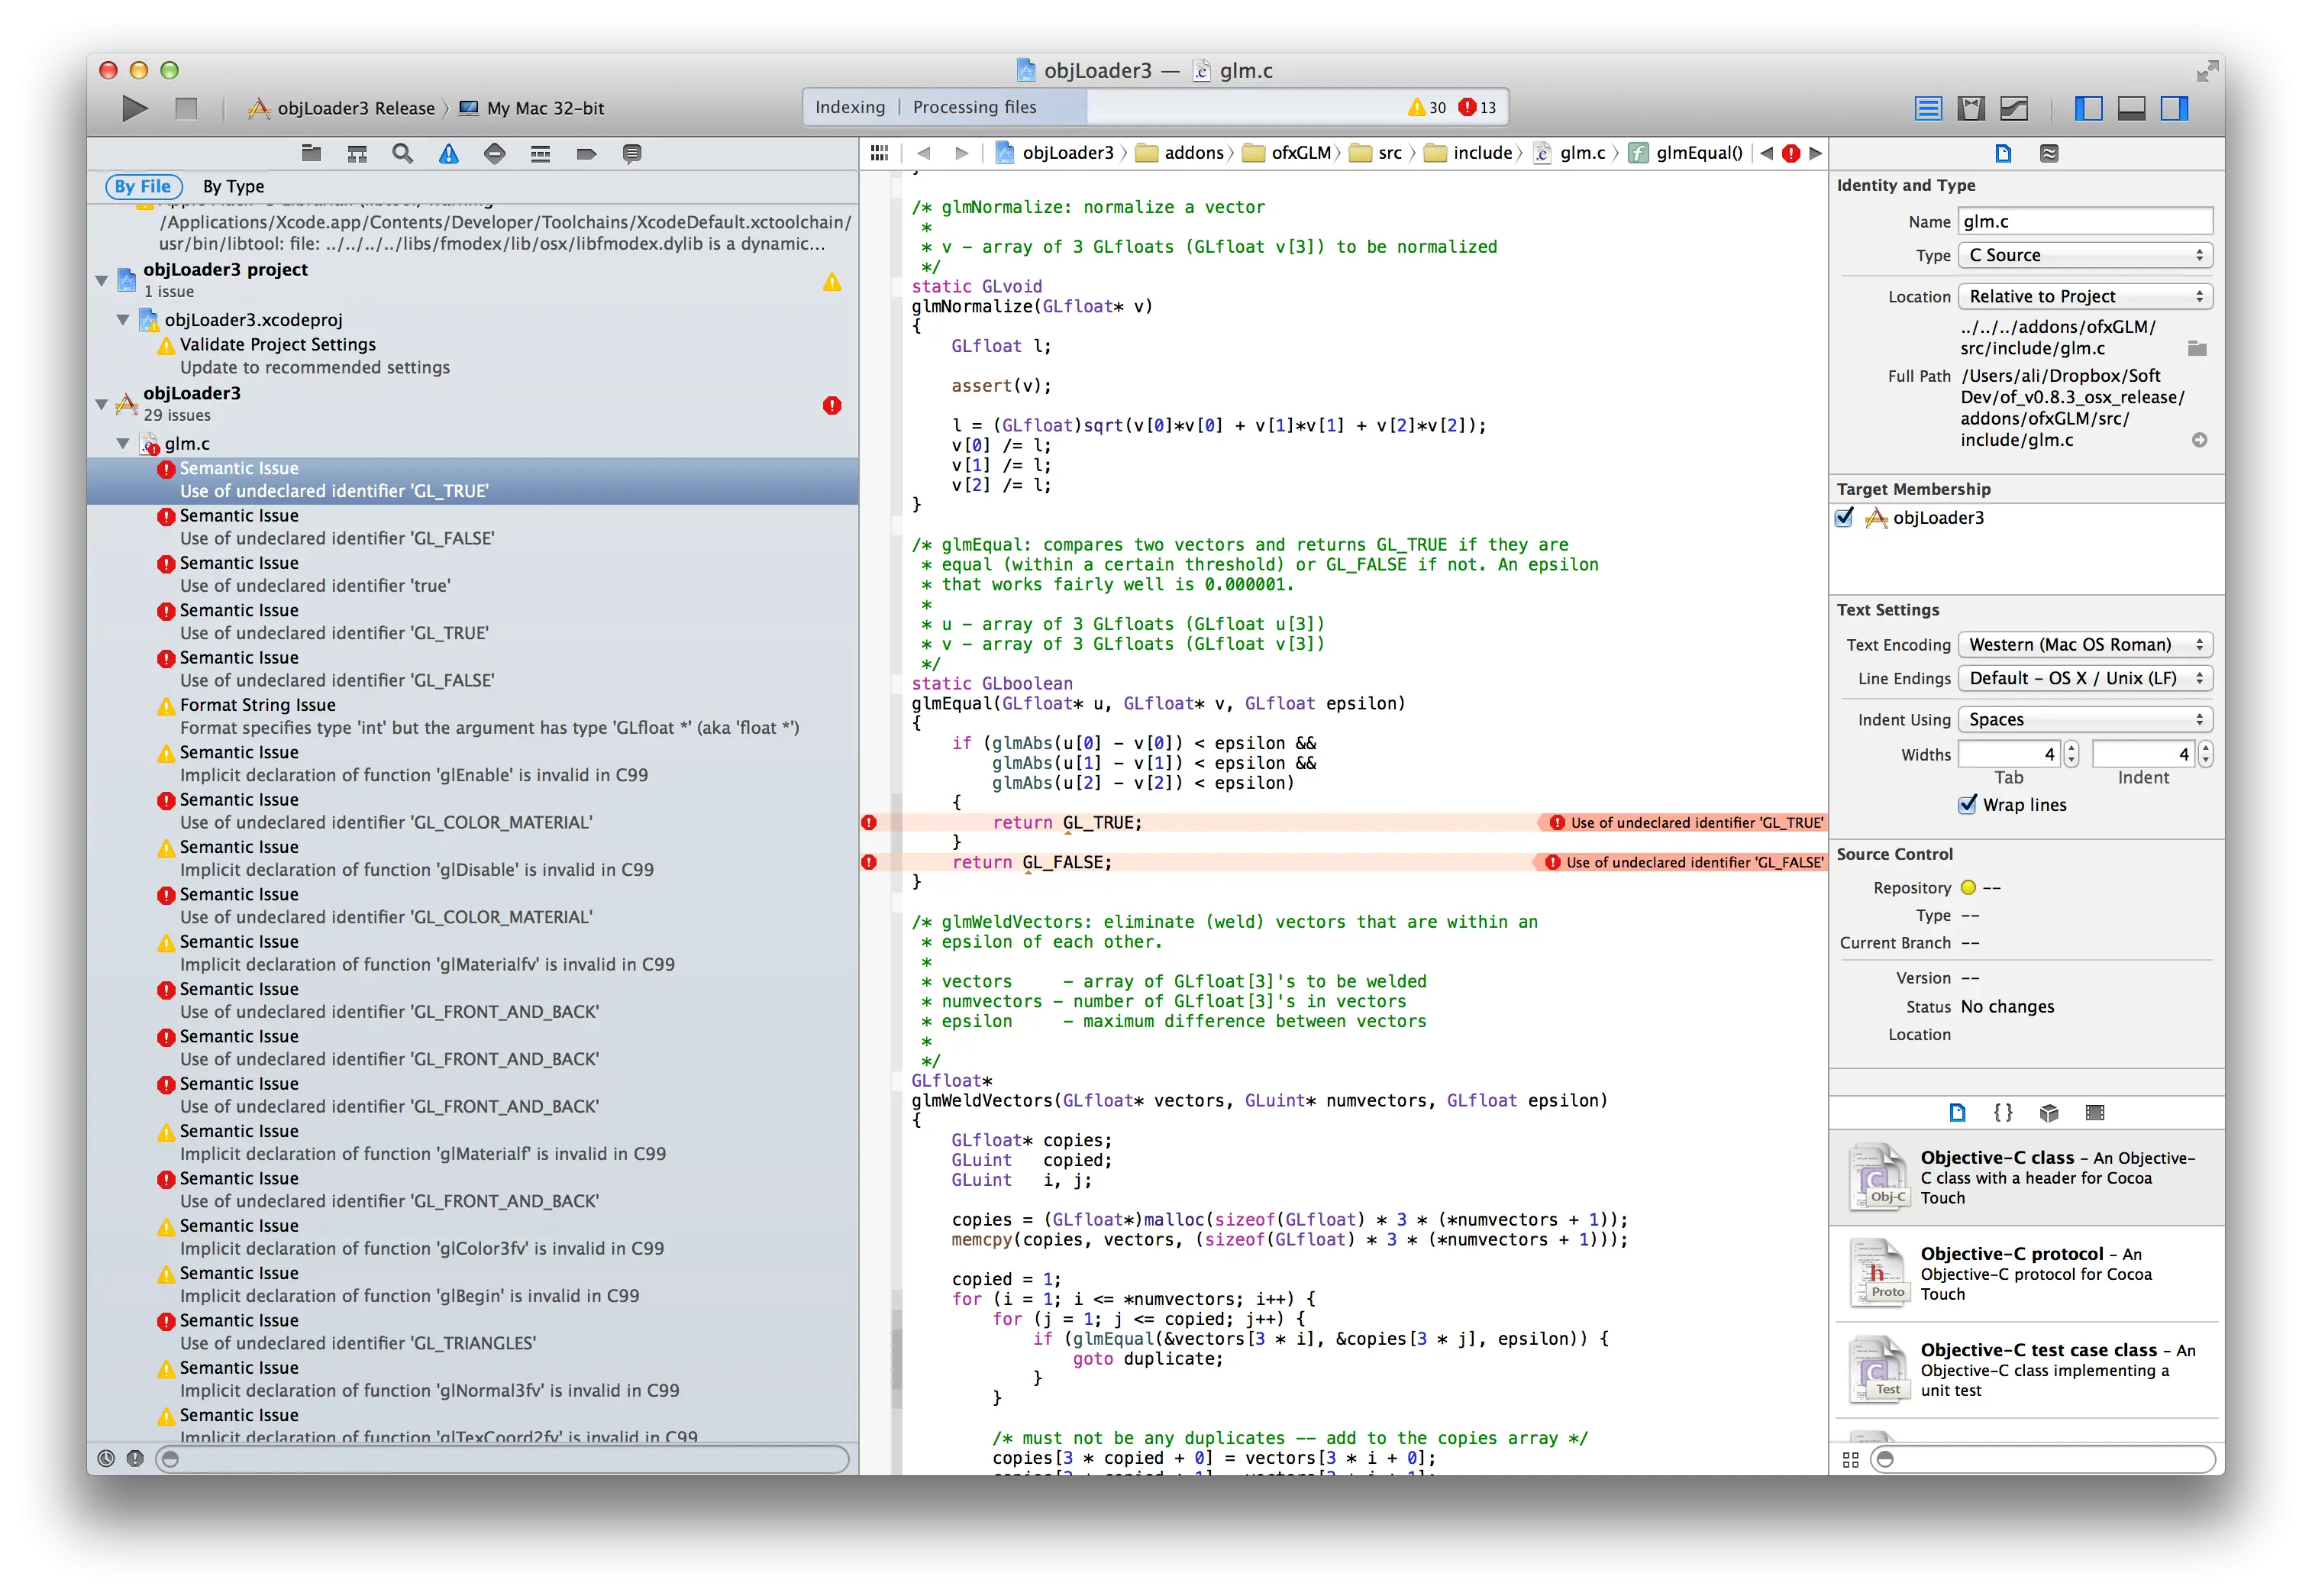Open the Project navigator folder icon

[311, 153]
